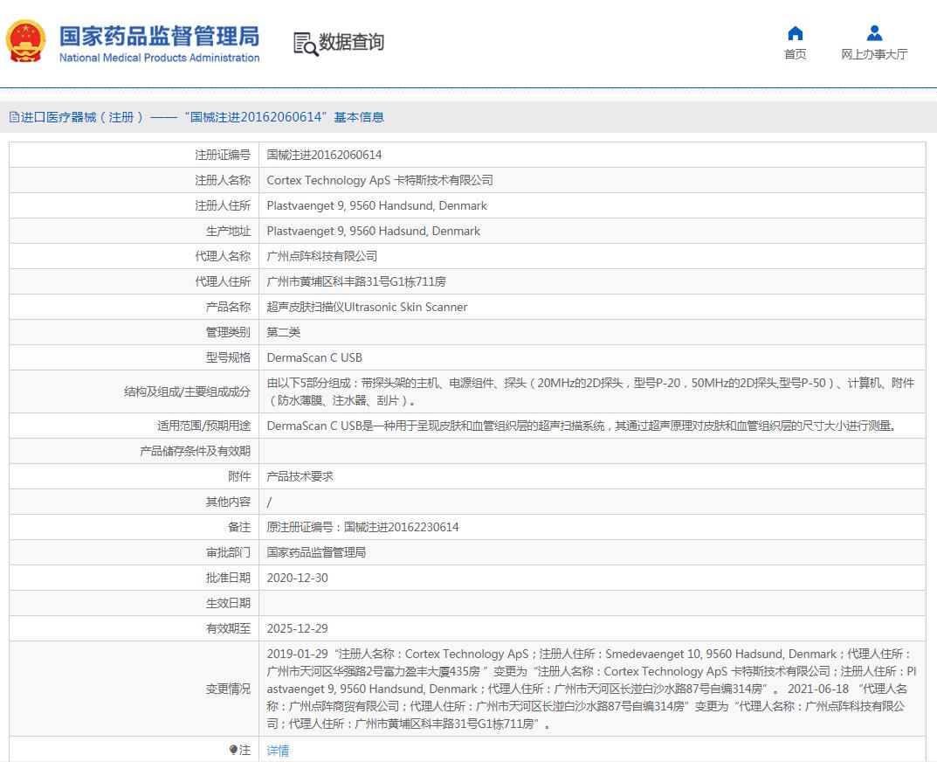
Task: Click product name 超声皮肤扫描仪Ultrasonic Skin Scanner
Action: pyautogui.click(x=367, y=307)
